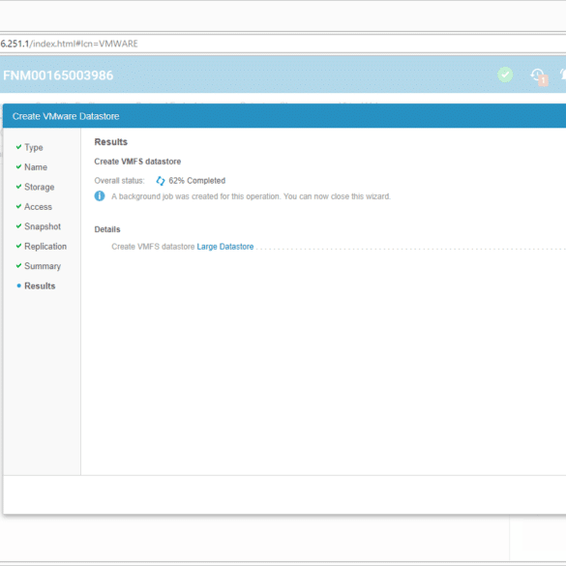Go to the Snapshot wizard step
This screenshot has height=566, width=566.
43,226
